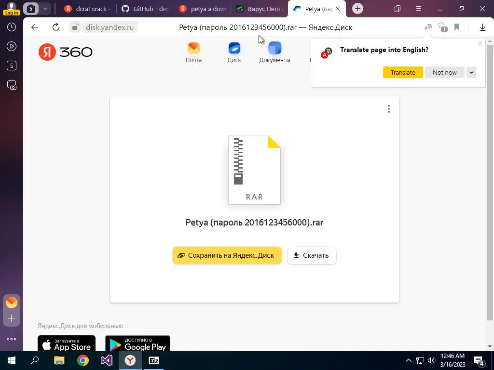Close the translate page popup
This screenshot has height=370, width=494.
pos(480,43)
